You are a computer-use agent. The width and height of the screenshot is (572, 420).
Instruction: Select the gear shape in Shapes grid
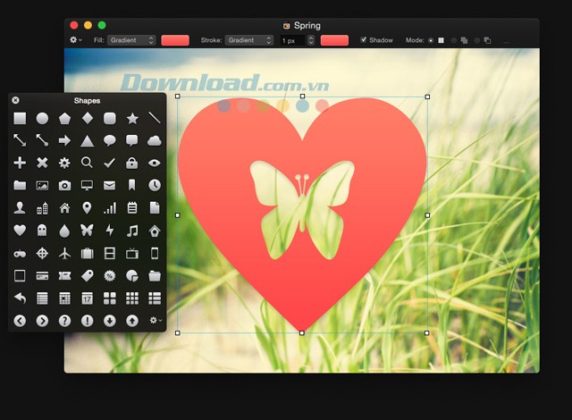pos(64,163)
